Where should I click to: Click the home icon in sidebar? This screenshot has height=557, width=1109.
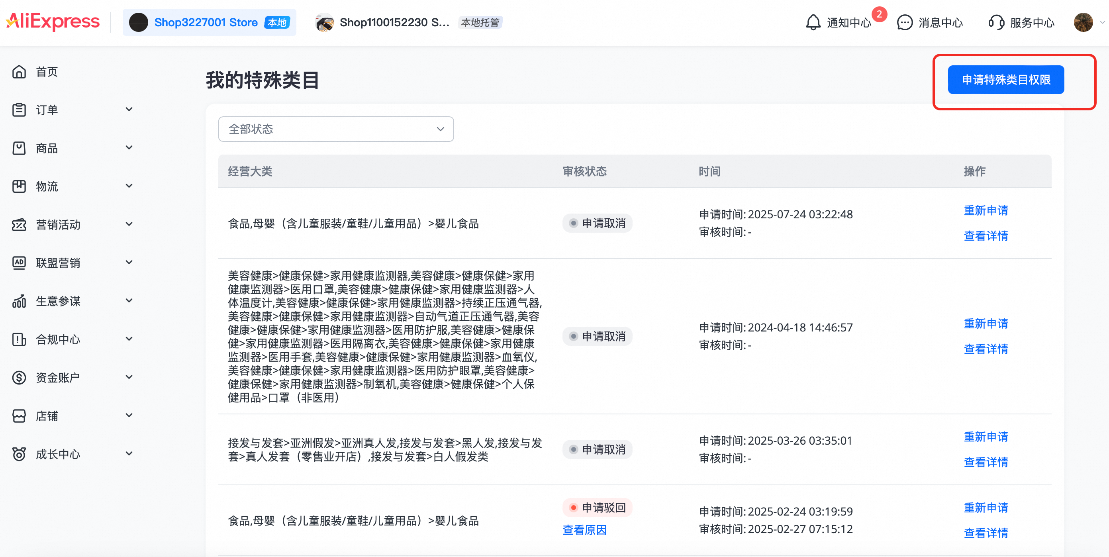click(x=19, y=72)
